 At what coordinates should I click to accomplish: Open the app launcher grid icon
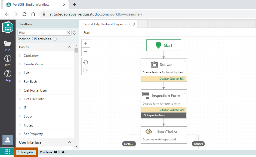8,152
